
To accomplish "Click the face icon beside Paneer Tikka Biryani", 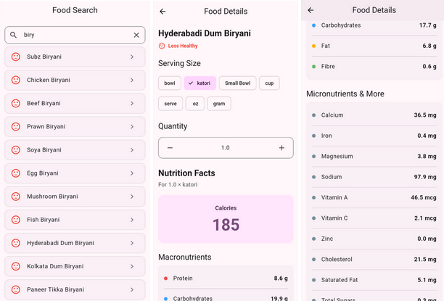I will pyautogui.click(x=16, y=289).
